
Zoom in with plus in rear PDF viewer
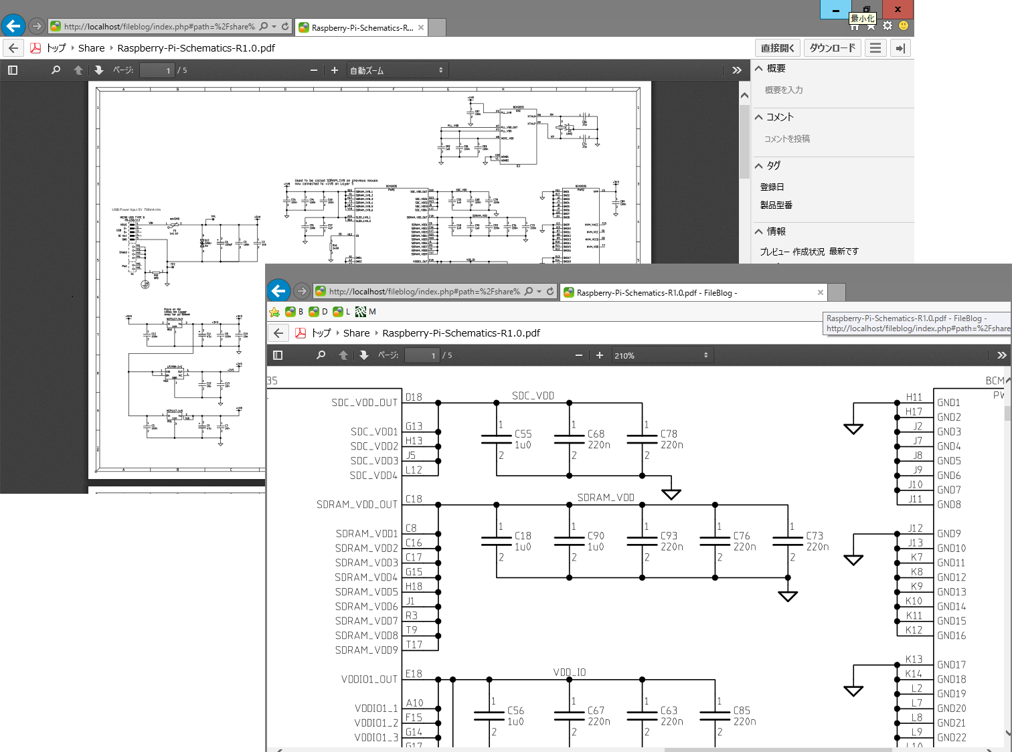coord(335,70)
